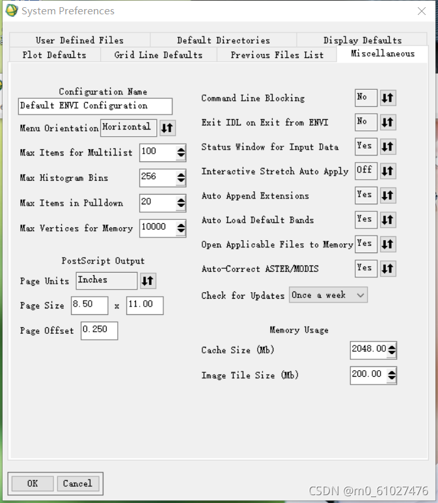
Task: Click Interactive Stretch Auto Apply Off value
Action: [366, 171]
